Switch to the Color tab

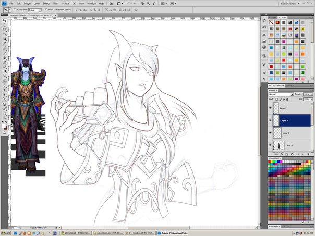click(x=272, y=18)
